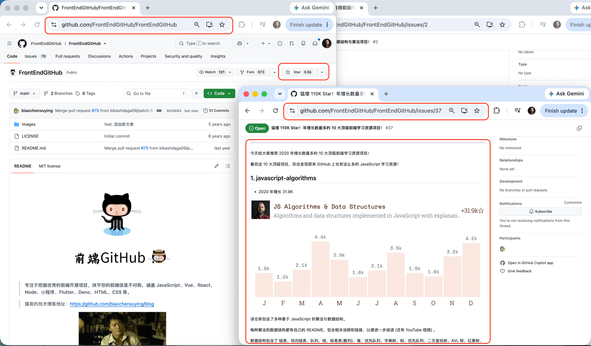591x346 pixels.
Task: Click Give feedback link
Action: pos(519,271)
